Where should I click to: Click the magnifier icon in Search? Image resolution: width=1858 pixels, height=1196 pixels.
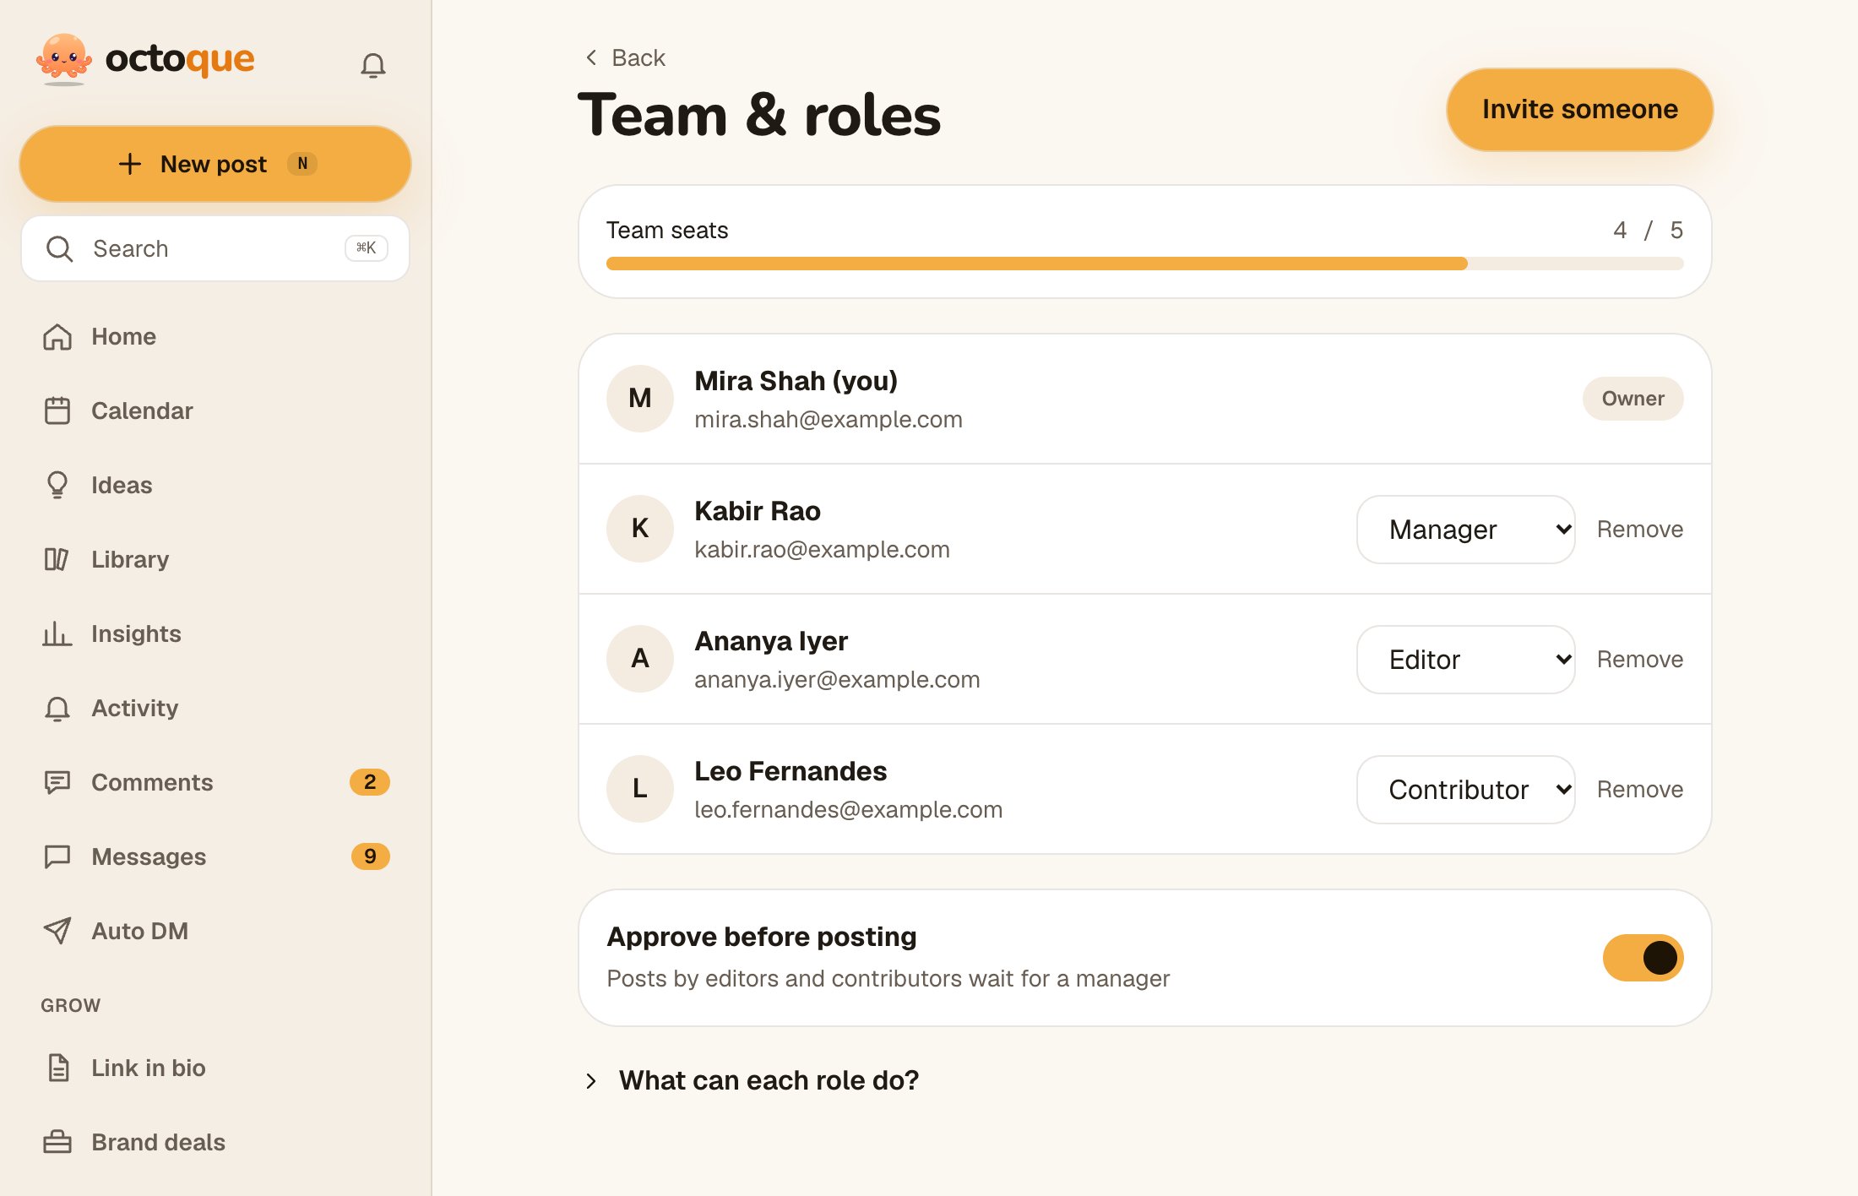59,248
